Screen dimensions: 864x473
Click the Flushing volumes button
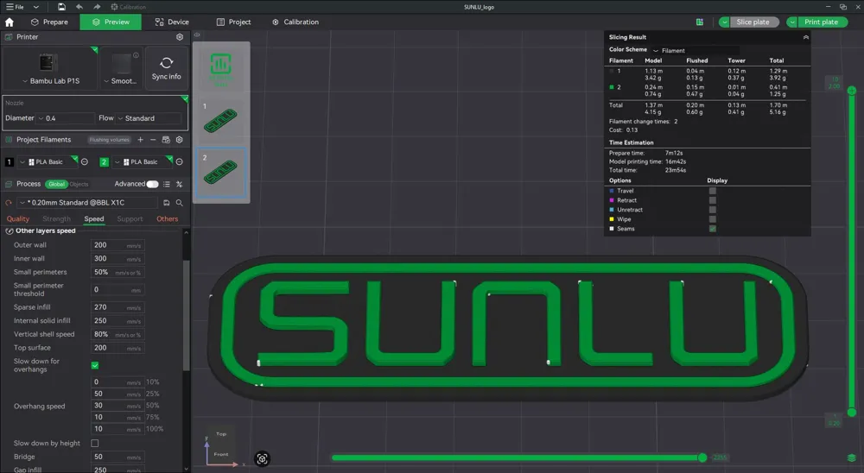tap(109, 140)
